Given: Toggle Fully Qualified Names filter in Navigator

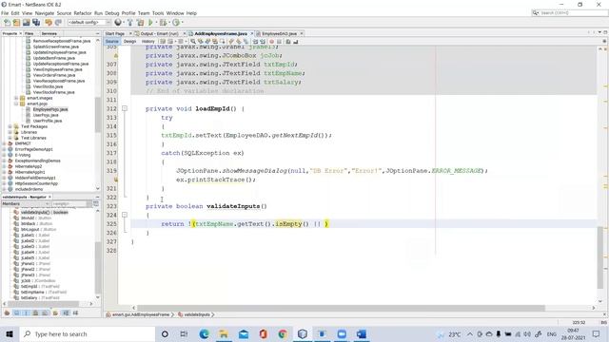Looking at the screenshot, I should pyautogui.click(x=55, y=313).
